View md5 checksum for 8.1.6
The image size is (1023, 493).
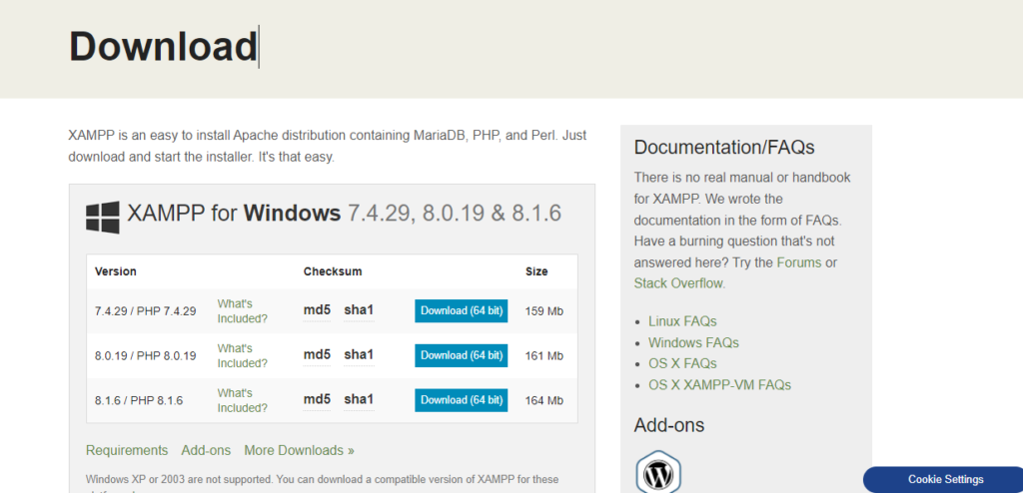pos(317,399)
